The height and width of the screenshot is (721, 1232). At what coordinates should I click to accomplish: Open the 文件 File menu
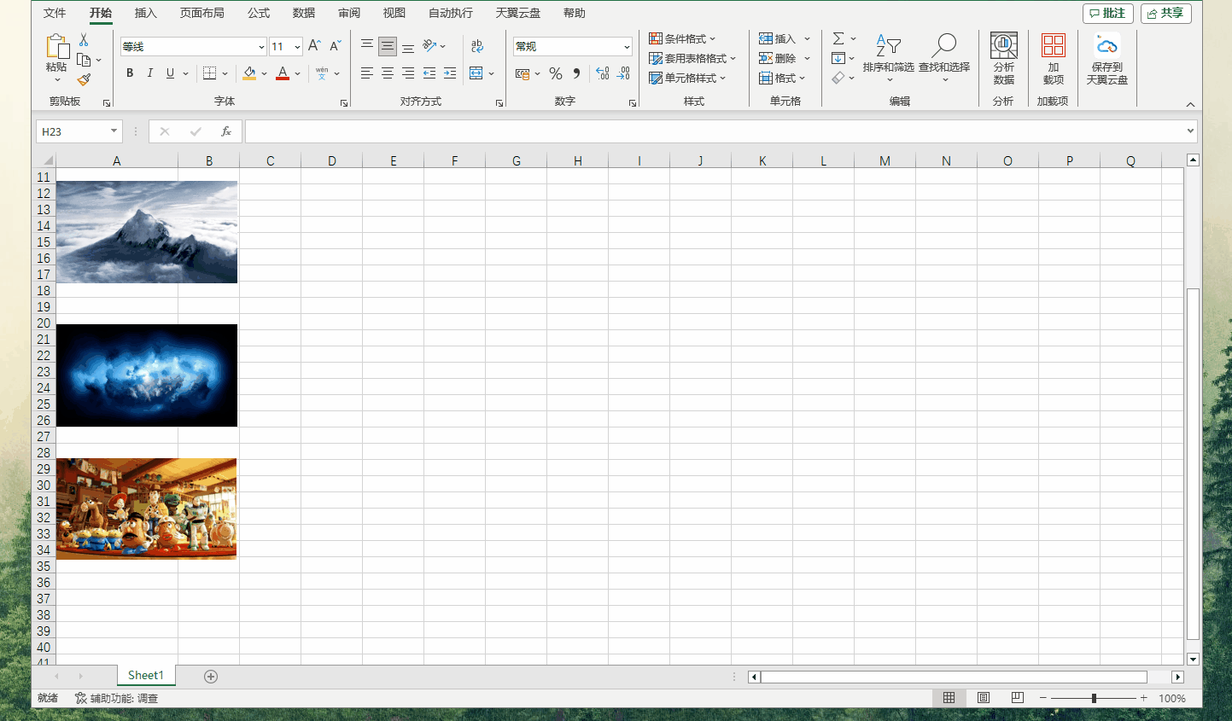coord(55,13)
